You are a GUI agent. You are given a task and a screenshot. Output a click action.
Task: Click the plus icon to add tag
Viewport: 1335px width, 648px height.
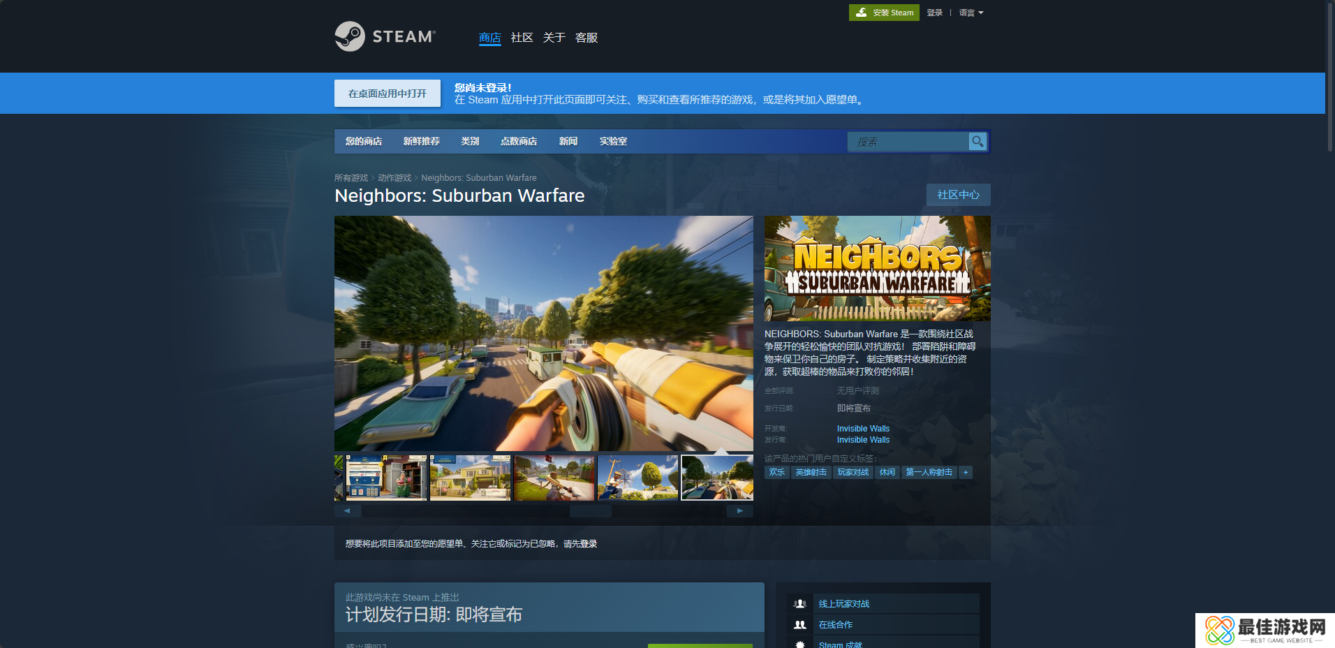[966, 473]
